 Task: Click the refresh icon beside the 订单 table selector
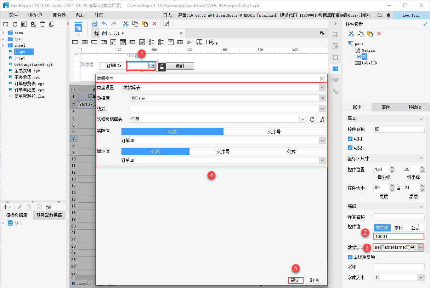pos(312,120)
